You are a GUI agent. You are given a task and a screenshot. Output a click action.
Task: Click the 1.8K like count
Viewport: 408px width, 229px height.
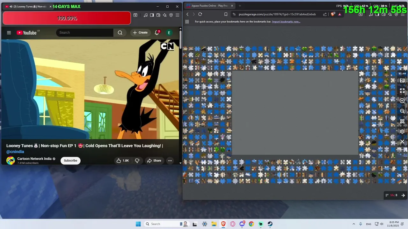[126, 161]
